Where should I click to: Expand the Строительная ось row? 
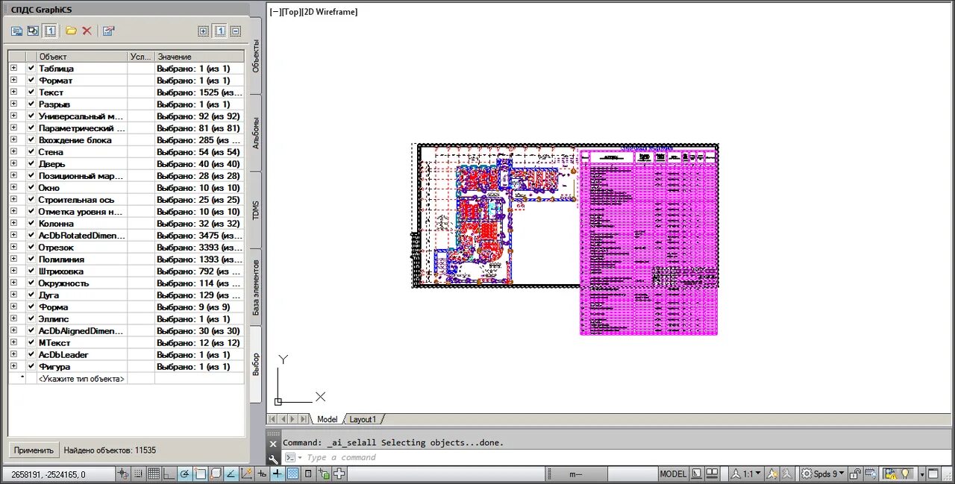13,200
